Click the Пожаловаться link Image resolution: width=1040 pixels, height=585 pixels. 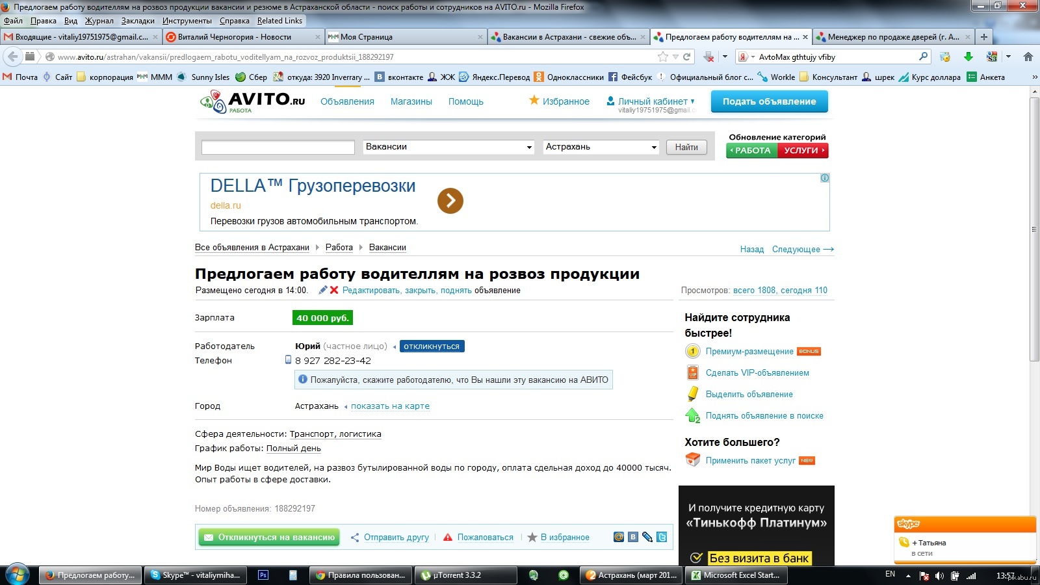click(485, 538)
